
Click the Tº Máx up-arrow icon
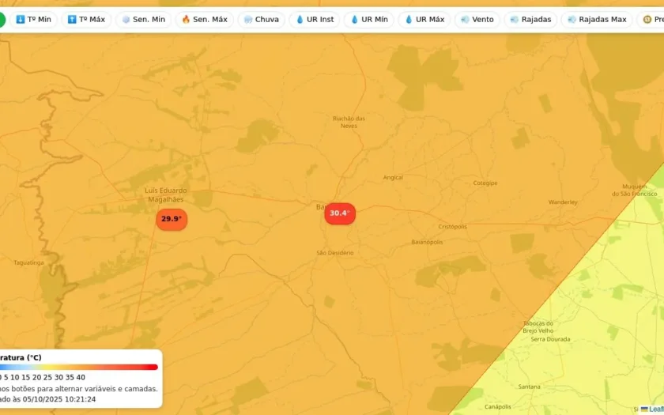(x=72, y=20)
